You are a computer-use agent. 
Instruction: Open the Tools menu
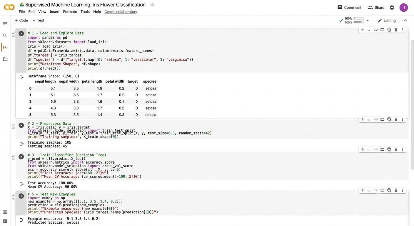[85, 12]
